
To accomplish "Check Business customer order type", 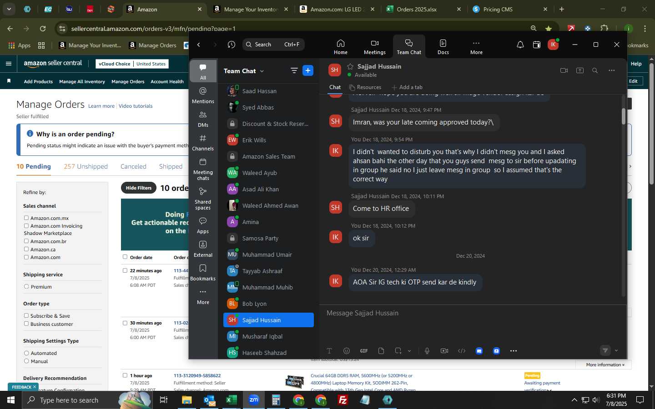I will [x=26, y=324].
